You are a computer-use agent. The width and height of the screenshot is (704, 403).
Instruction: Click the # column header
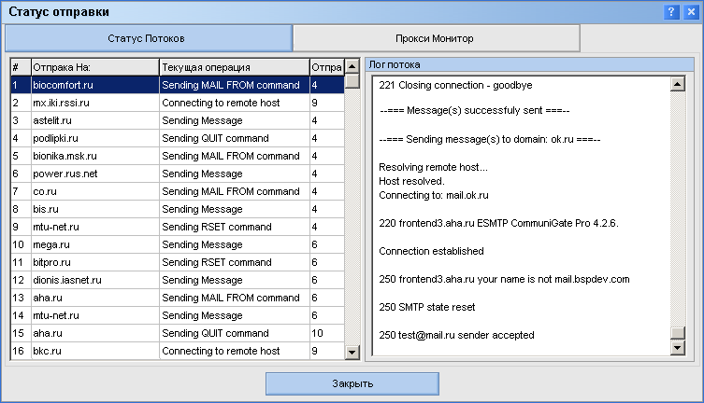point(19,67)
